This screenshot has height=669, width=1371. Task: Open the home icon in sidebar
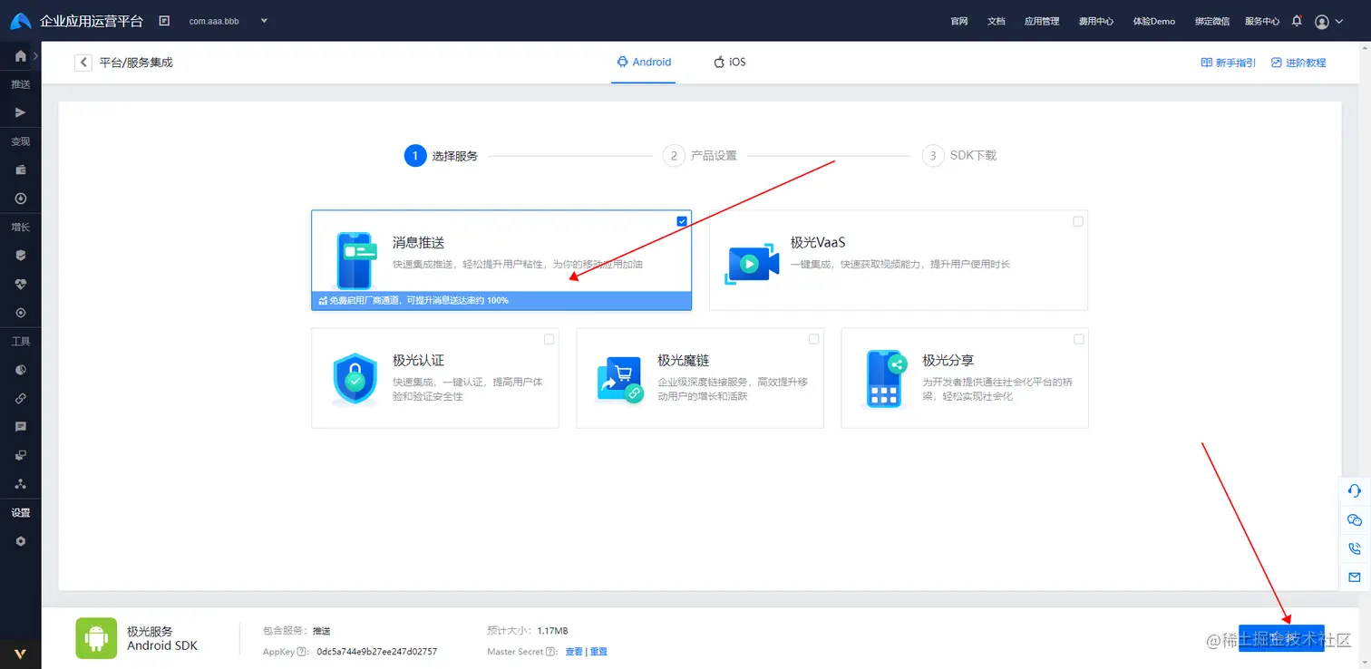pyautogui.click(x=20, y=55)
